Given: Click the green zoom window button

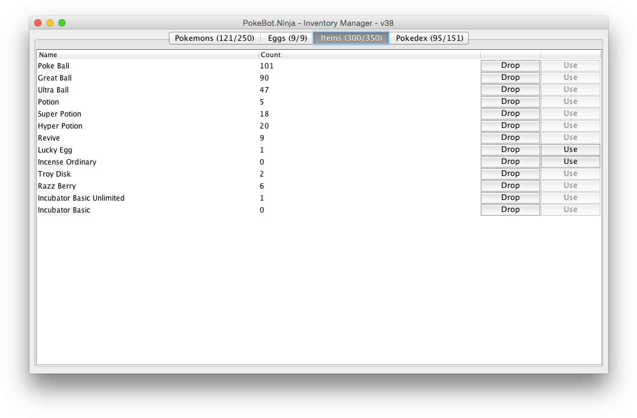Looking at the screenshot, I should click(x=62, y=23).
